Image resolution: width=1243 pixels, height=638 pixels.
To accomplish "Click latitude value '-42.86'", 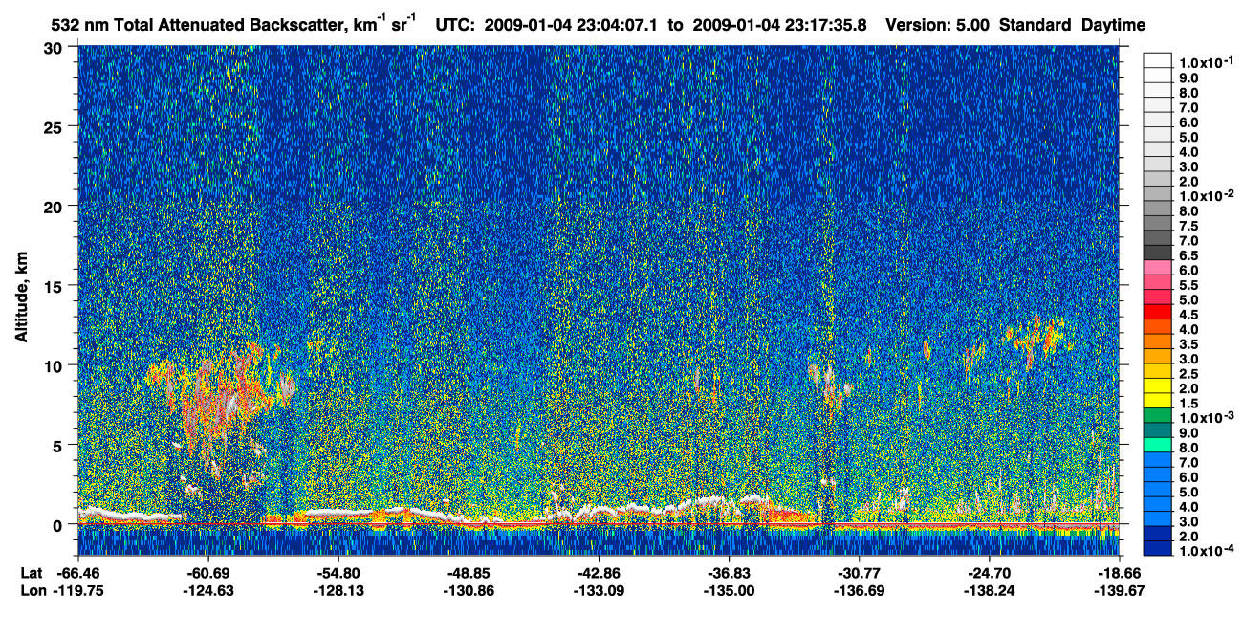I will pyautogui.click(x=599, y=574).
